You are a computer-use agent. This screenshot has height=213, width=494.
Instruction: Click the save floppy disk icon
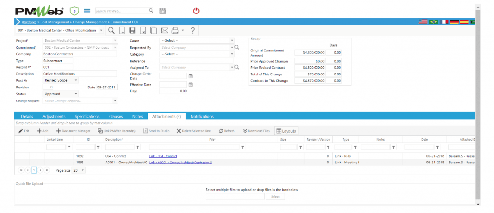coord(133,31)
